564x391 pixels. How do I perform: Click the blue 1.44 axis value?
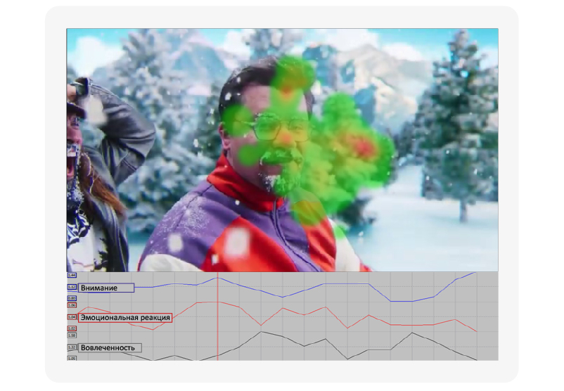point(72,275)
